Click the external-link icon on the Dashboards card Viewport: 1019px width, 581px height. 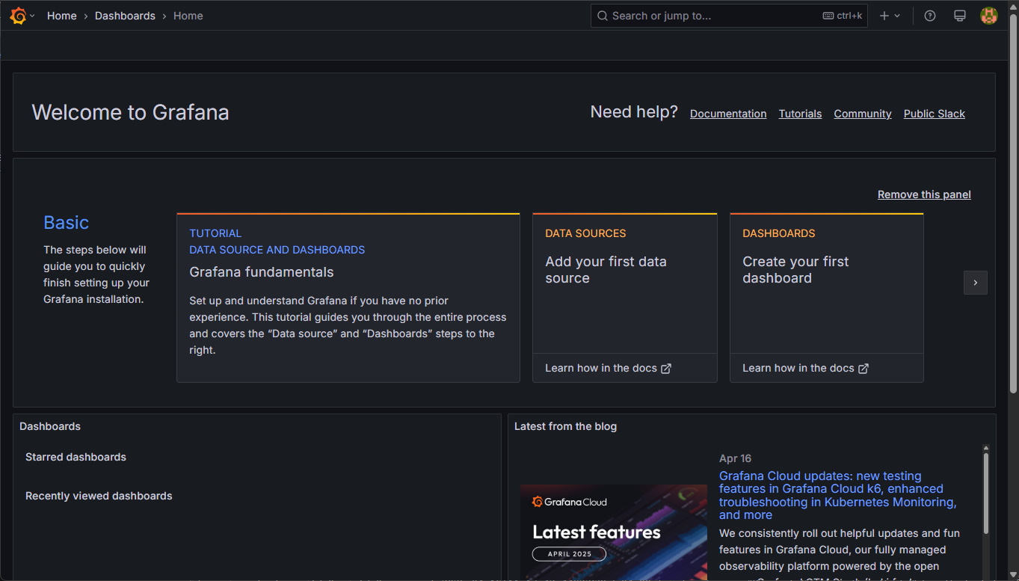point(863,368)
